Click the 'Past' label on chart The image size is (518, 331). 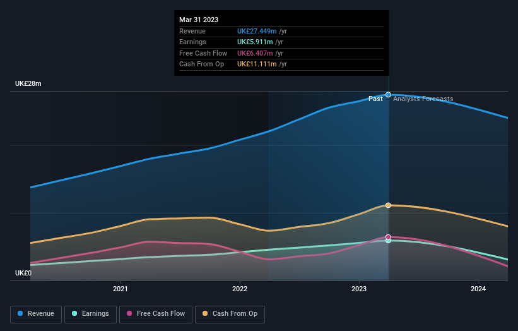[375, 99]
